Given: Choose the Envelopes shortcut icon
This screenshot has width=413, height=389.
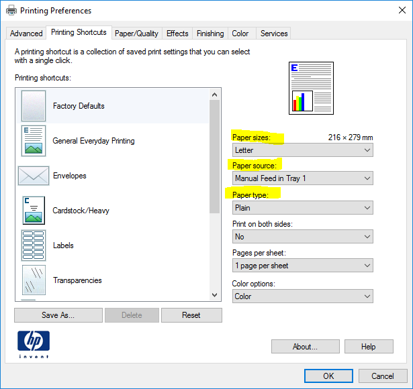Looking at the screenshot, I should point(34,176).
